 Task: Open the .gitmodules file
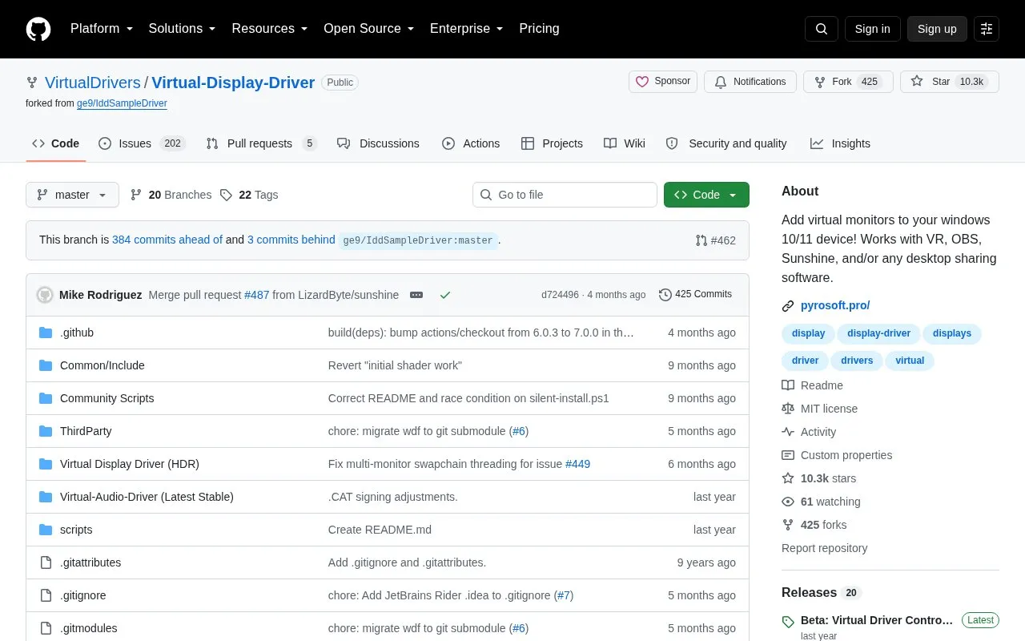point(89,628)
